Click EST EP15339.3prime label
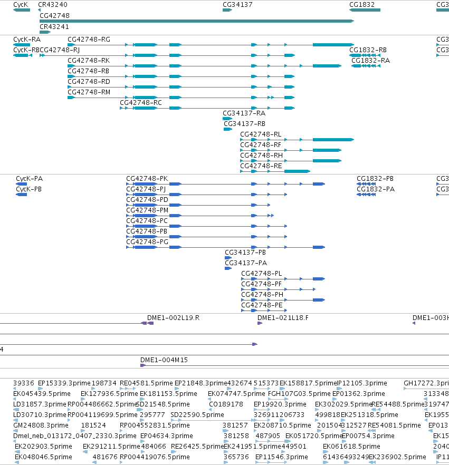 coord(64,383)
